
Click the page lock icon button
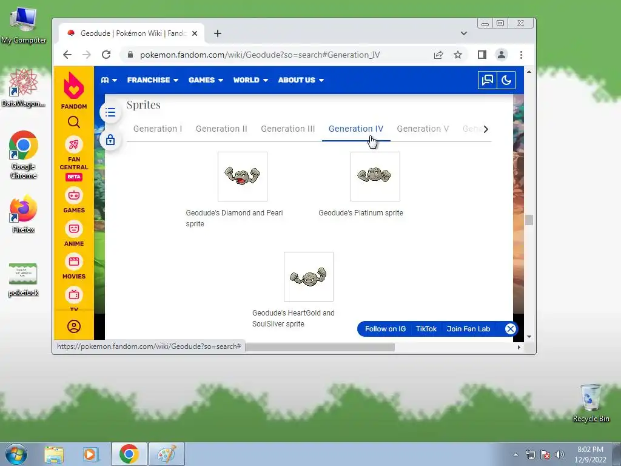(110, 140)
